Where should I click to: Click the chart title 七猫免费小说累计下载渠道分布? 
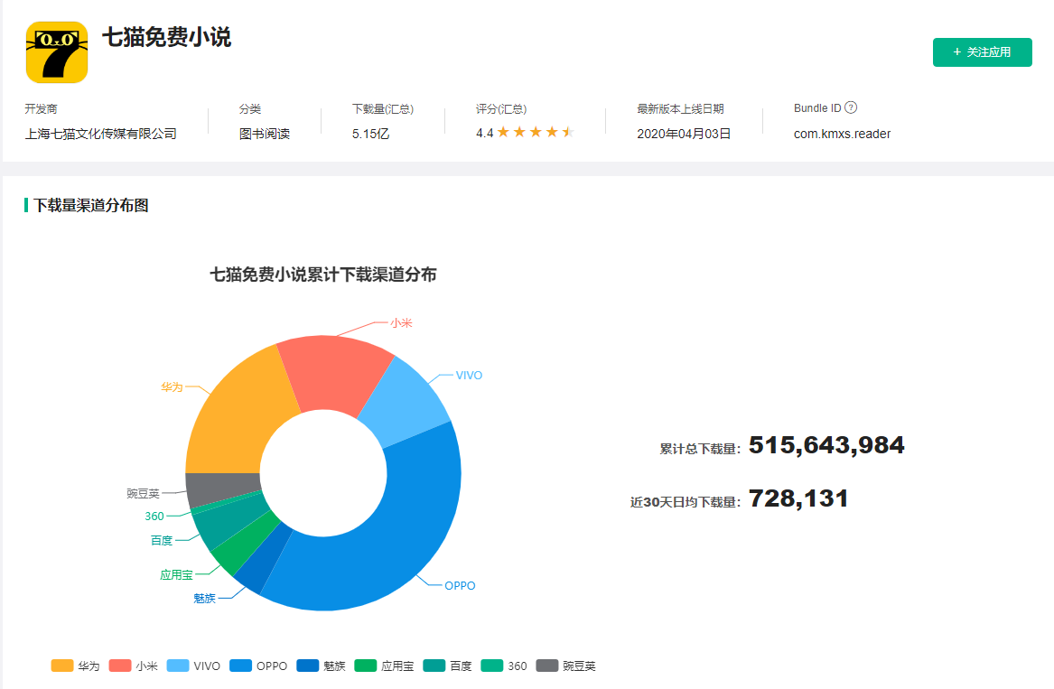tap(323, 275)
